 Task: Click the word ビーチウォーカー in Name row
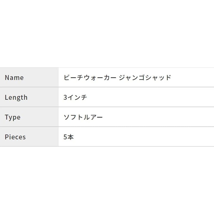[90, 78]
